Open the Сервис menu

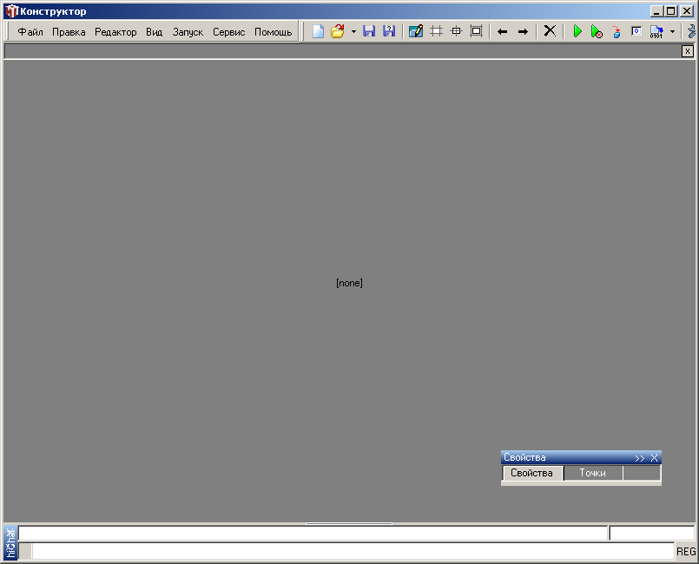pos(228,32)
